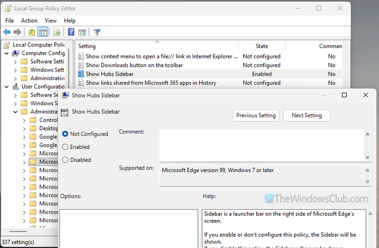The image size is (379, 248).
Task: Toggle Show/Hide Console Tree toolbar icon
Action: (x=43, y=32)
